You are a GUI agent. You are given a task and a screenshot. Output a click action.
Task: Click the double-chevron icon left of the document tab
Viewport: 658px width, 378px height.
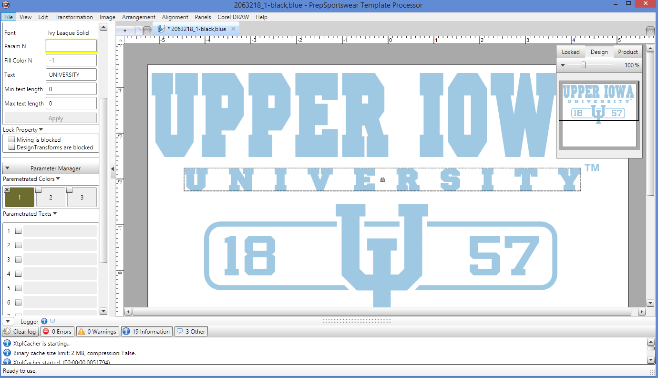[x=147, y=30]
